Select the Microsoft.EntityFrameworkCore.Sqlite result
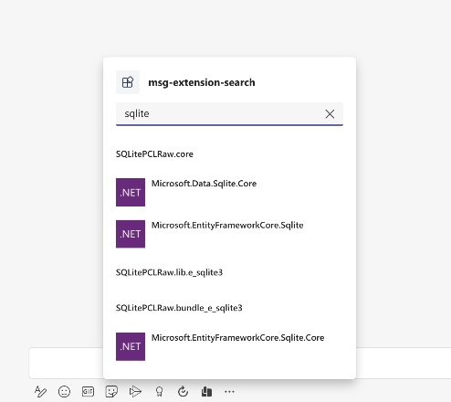451x402 pixels. 229,234
